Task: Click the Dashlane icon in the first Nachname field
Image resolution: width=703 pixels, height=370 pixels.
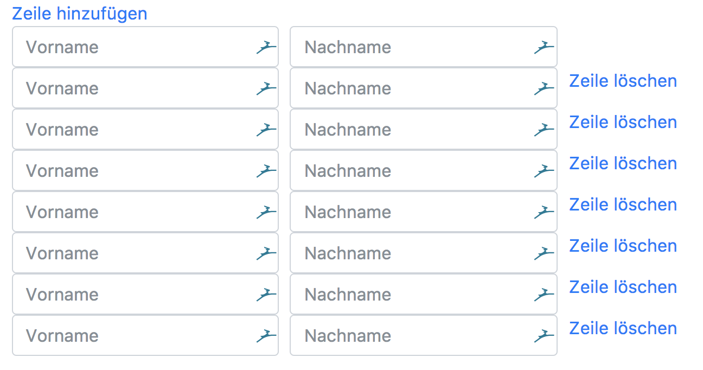Action: (x=544, y=47)
